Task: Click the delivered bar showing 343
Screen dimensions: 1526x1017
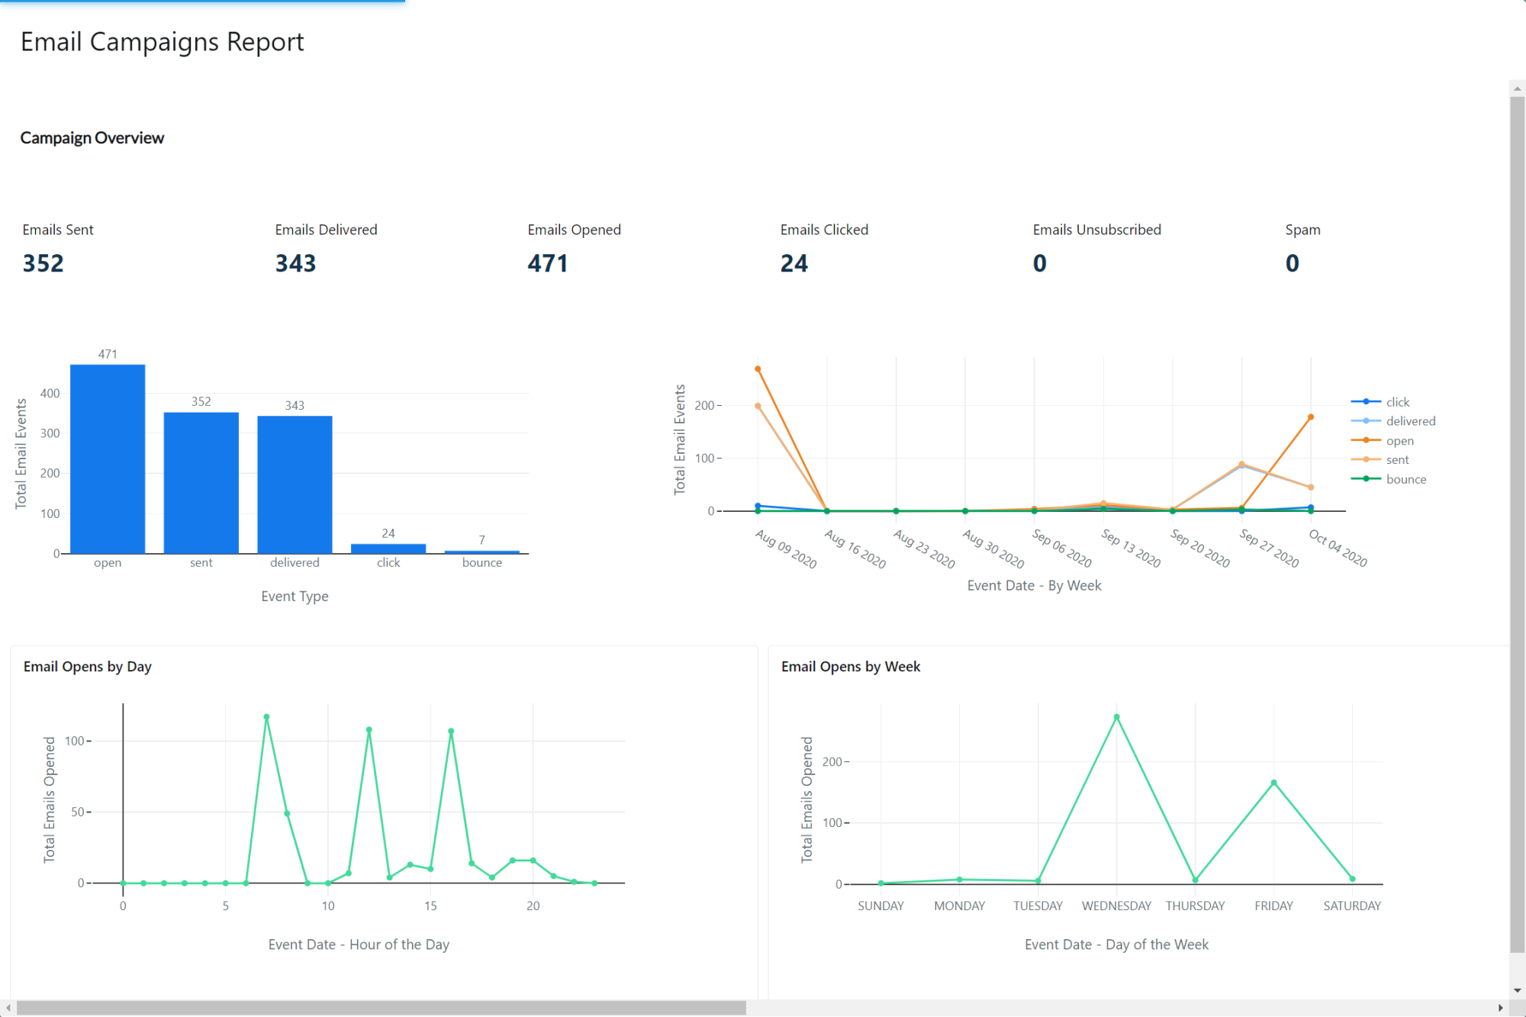Action: click(x=295, y=484)
